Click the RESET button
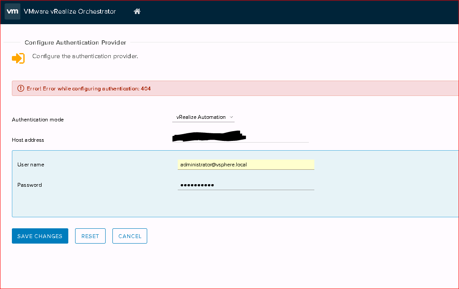The image size is (459, 289). [x=90, y=236]
